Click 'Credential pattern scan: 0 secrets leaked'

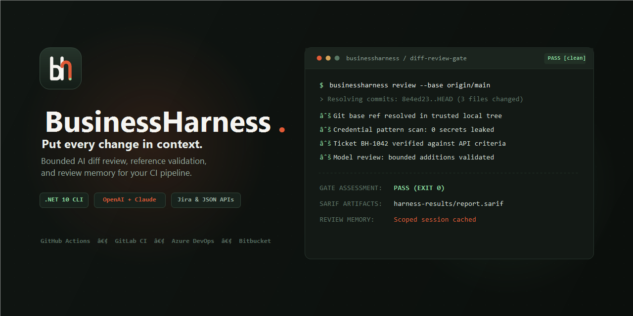click(407, 130)
